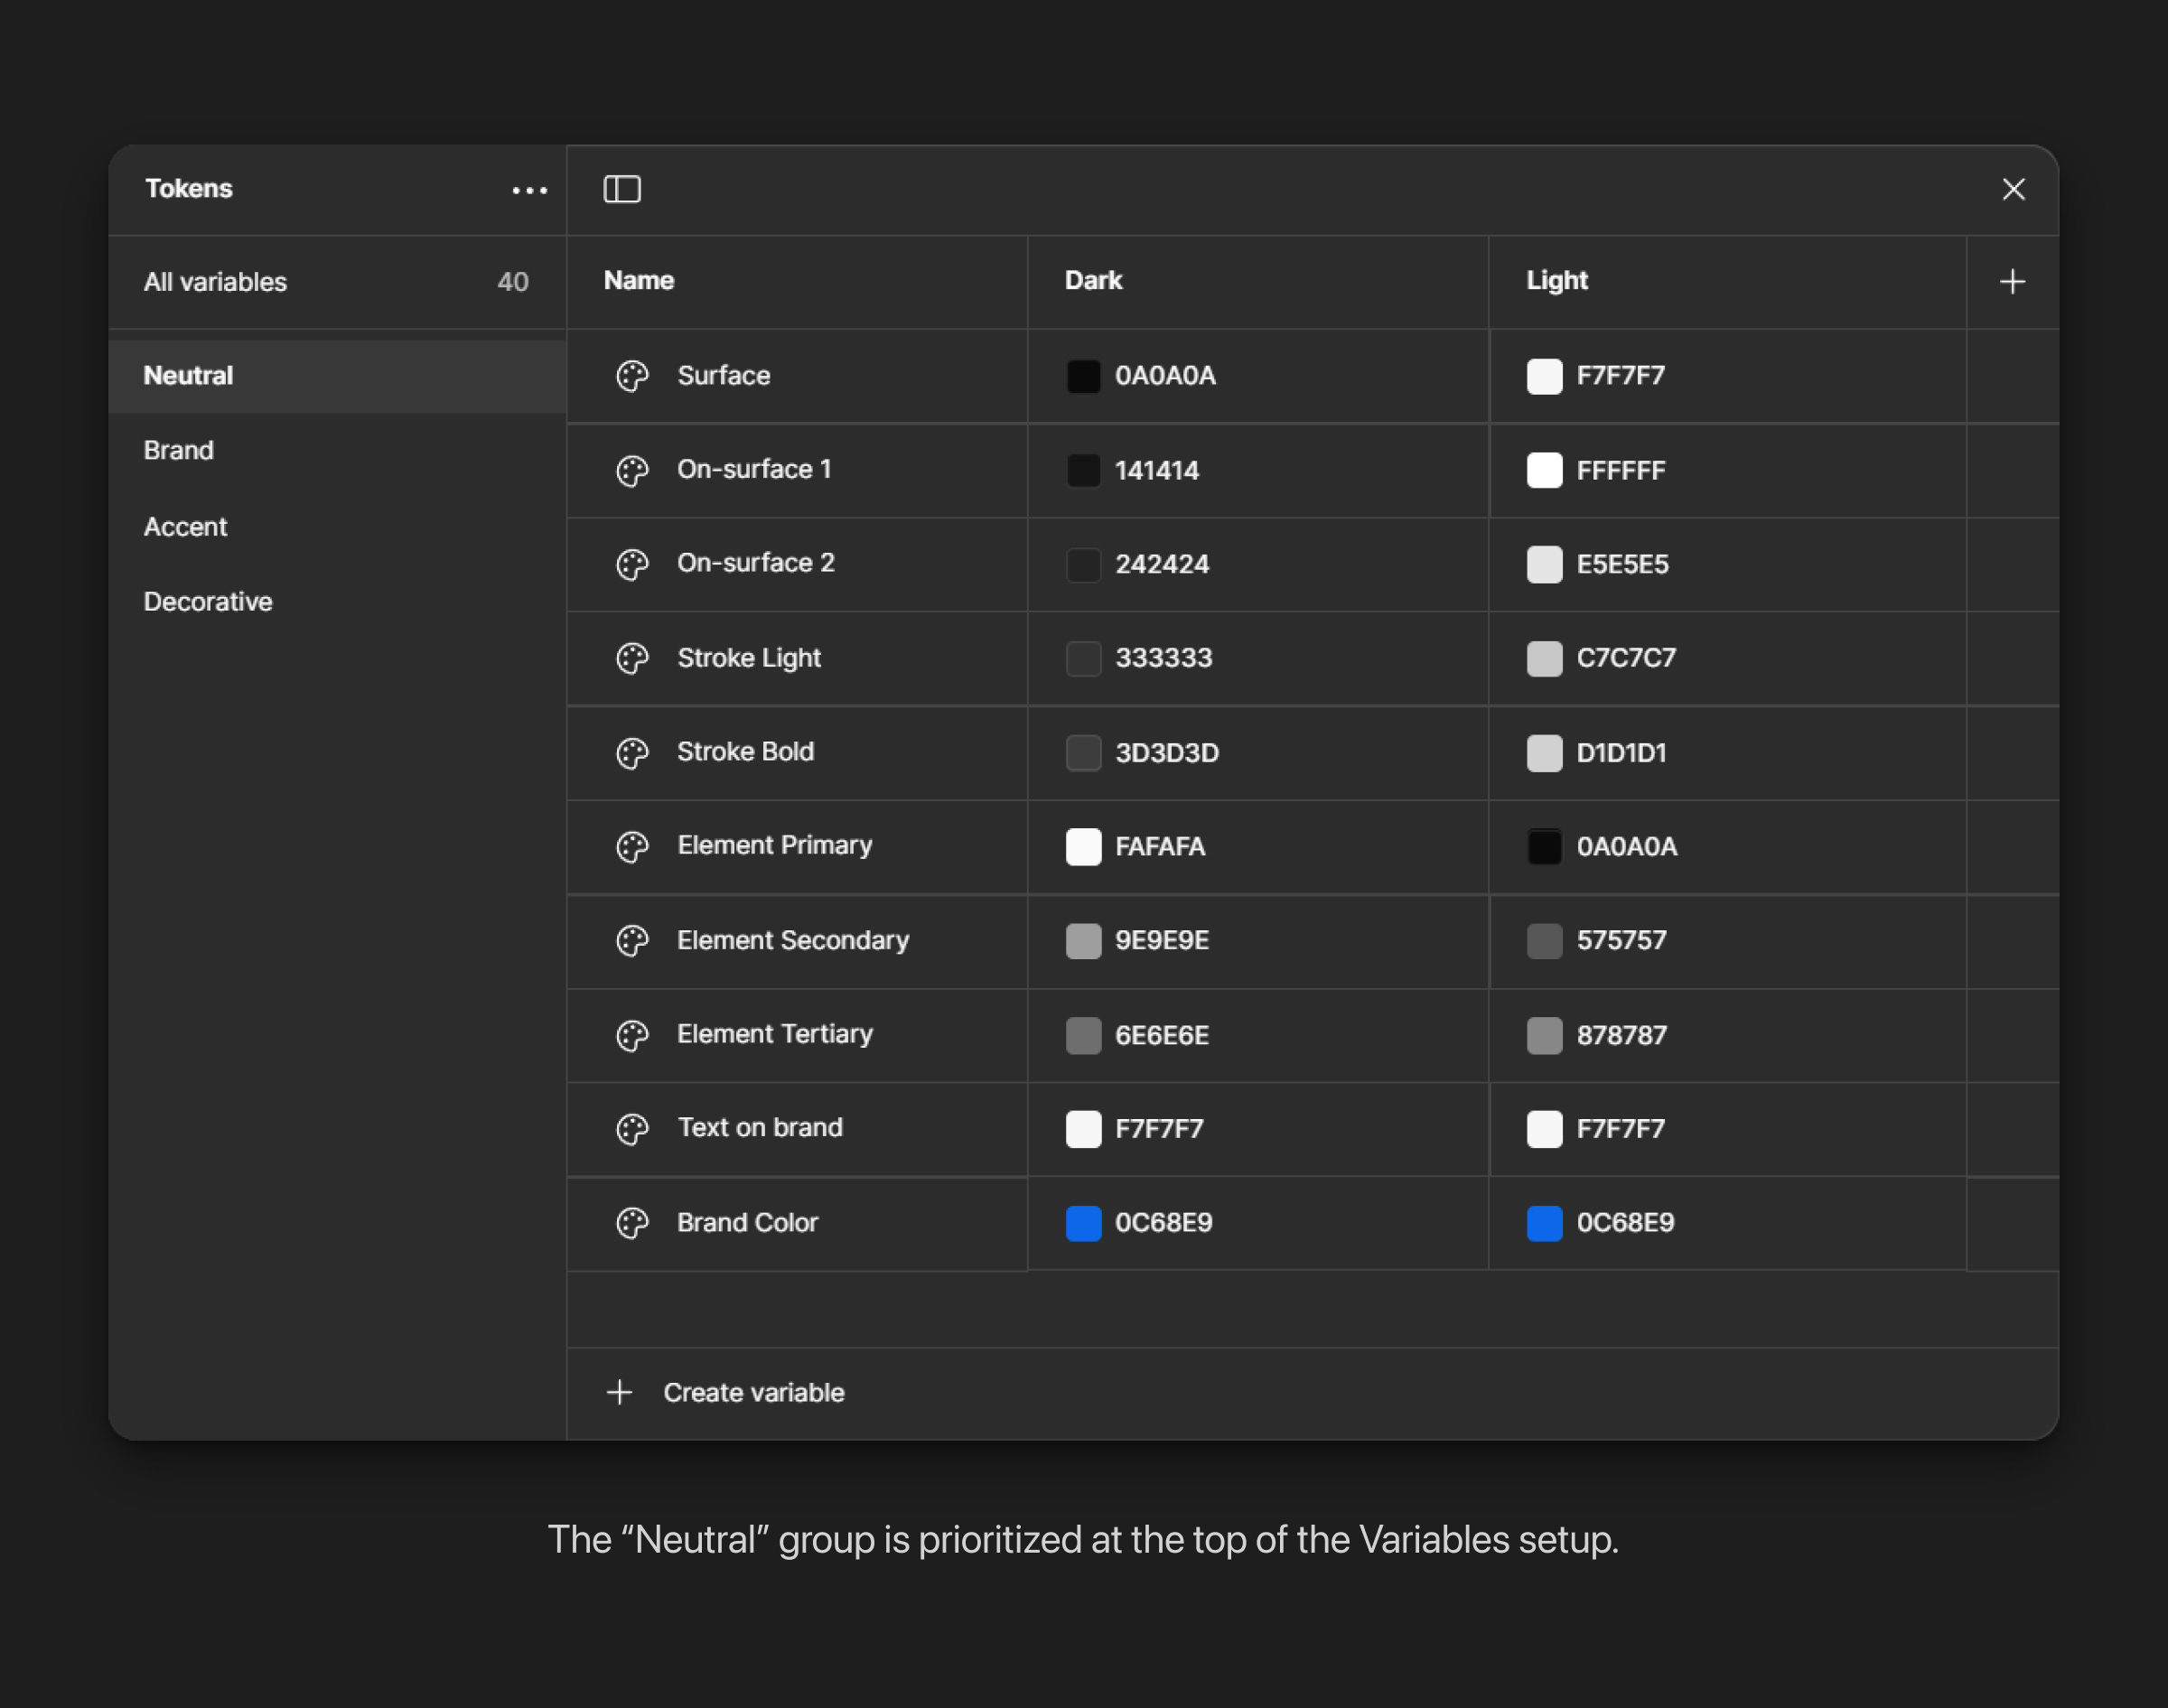Select the Neutral group

[337, 376]
